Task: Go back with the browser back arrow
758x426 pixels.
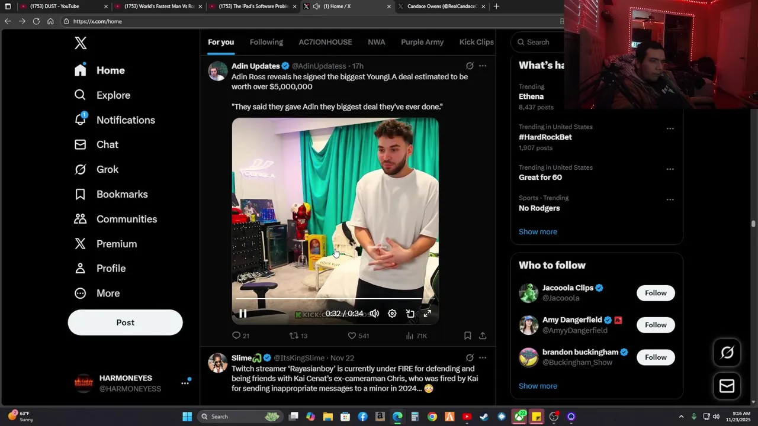Action: pos(8,21)
